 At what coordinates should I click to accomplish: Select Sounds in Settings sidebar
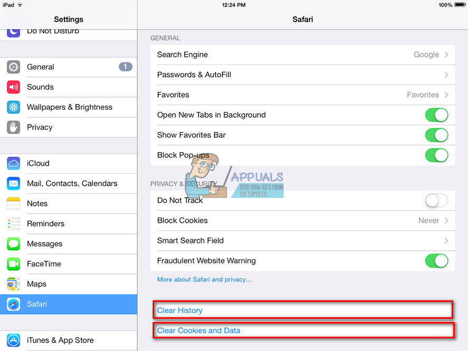[69, 87]
